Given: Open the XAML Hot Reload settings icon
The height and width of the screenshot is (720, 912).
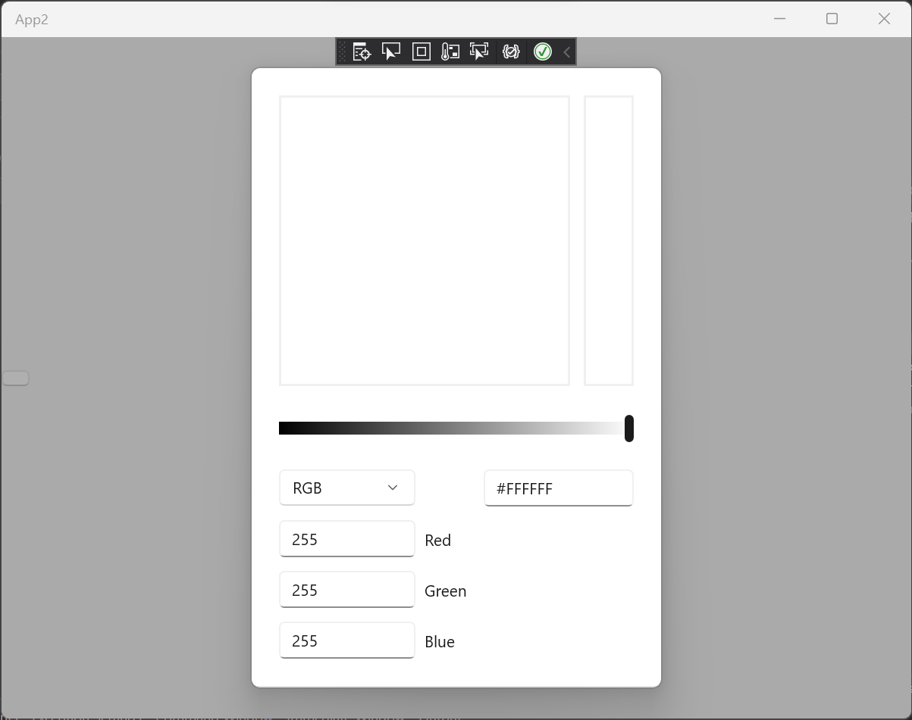Looking at the screenshot, I should 511,51.
